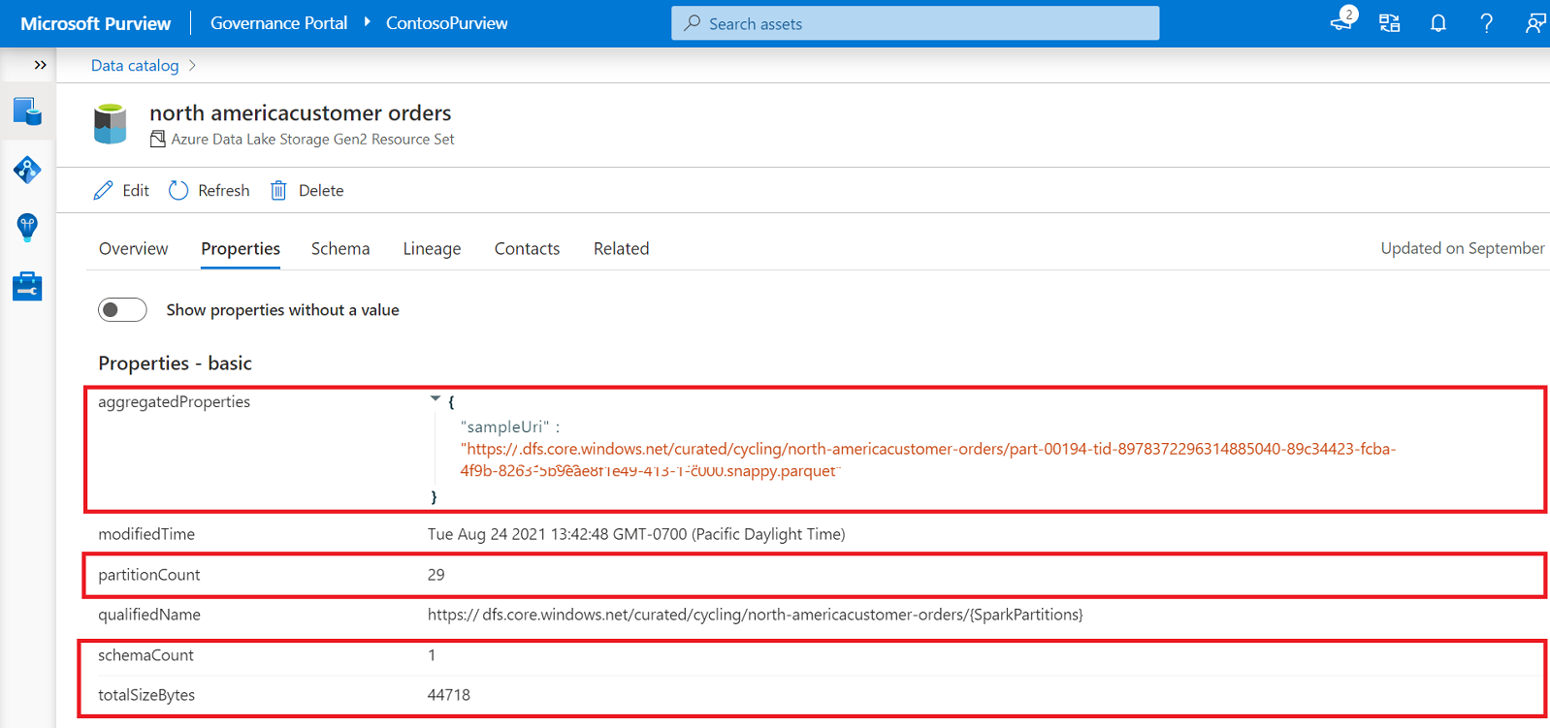Viewport: 1550px width, 728px height.
Task: Click the sampleUri parquet URL
Action: pyautogui.click(x=928, y=459)
